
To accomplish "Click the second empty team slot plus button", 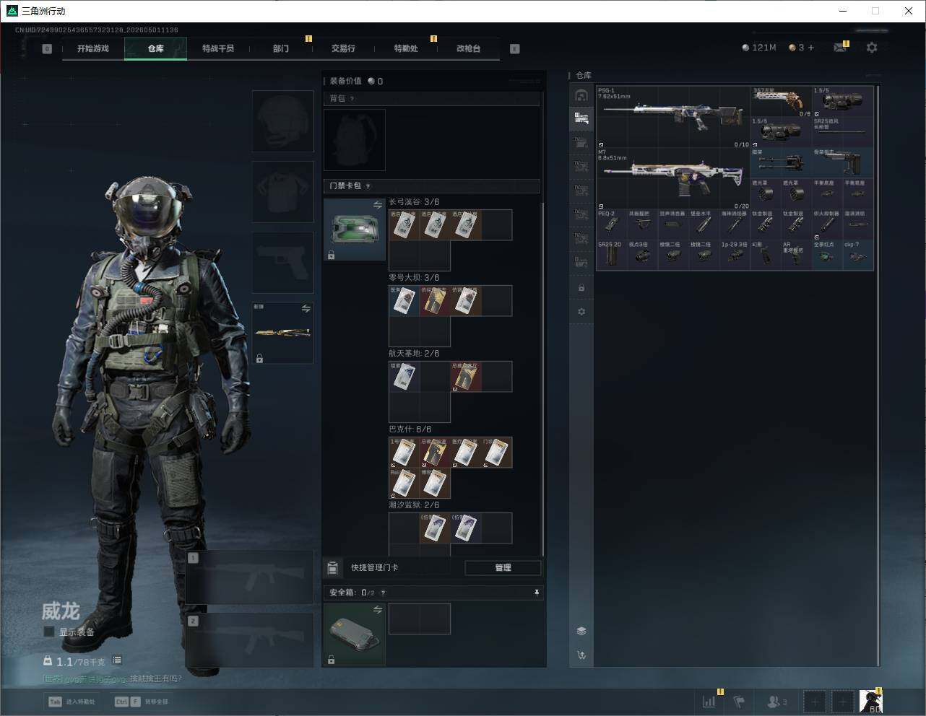I will coord(843,702).
